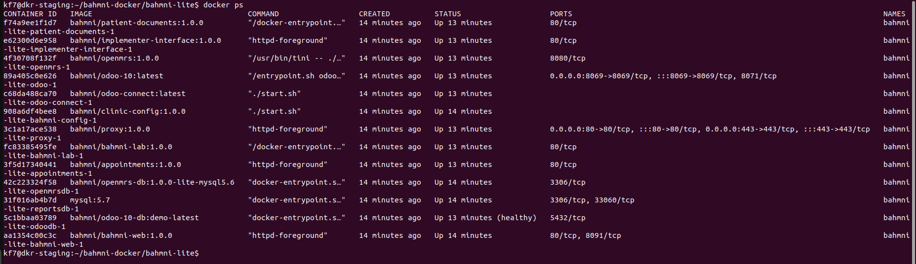The image size is (916, 264).
Task: Click the STATUS column header
Action: [447, 14]
